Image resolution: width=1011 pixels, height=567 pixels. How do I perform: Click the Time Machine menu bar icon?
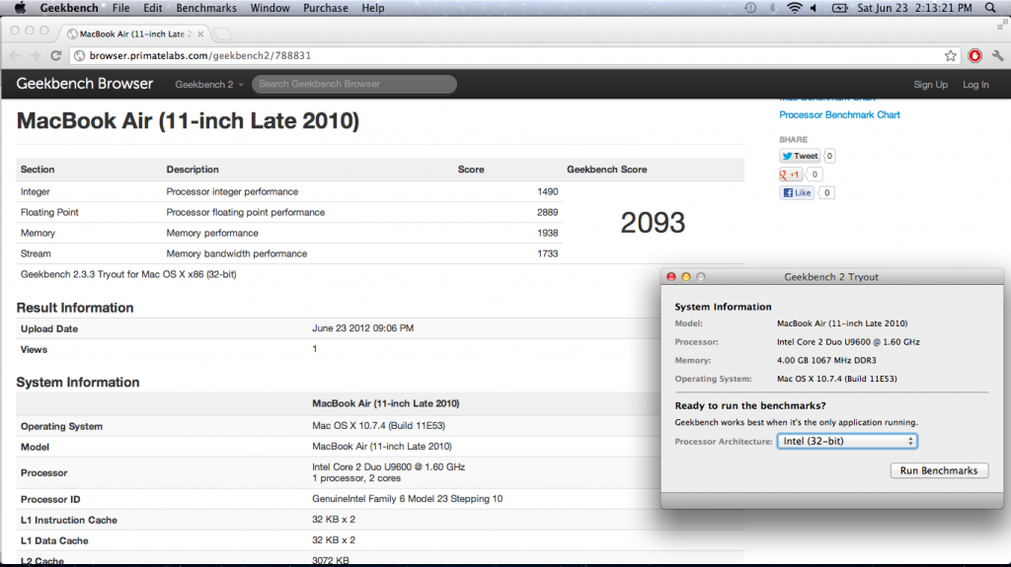[750, 8]
